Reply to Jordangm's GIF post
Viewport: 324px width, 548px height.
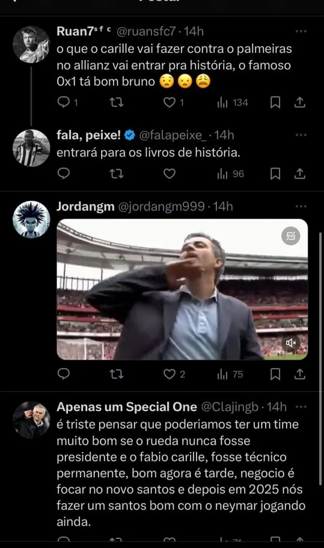tap(64, 374)
